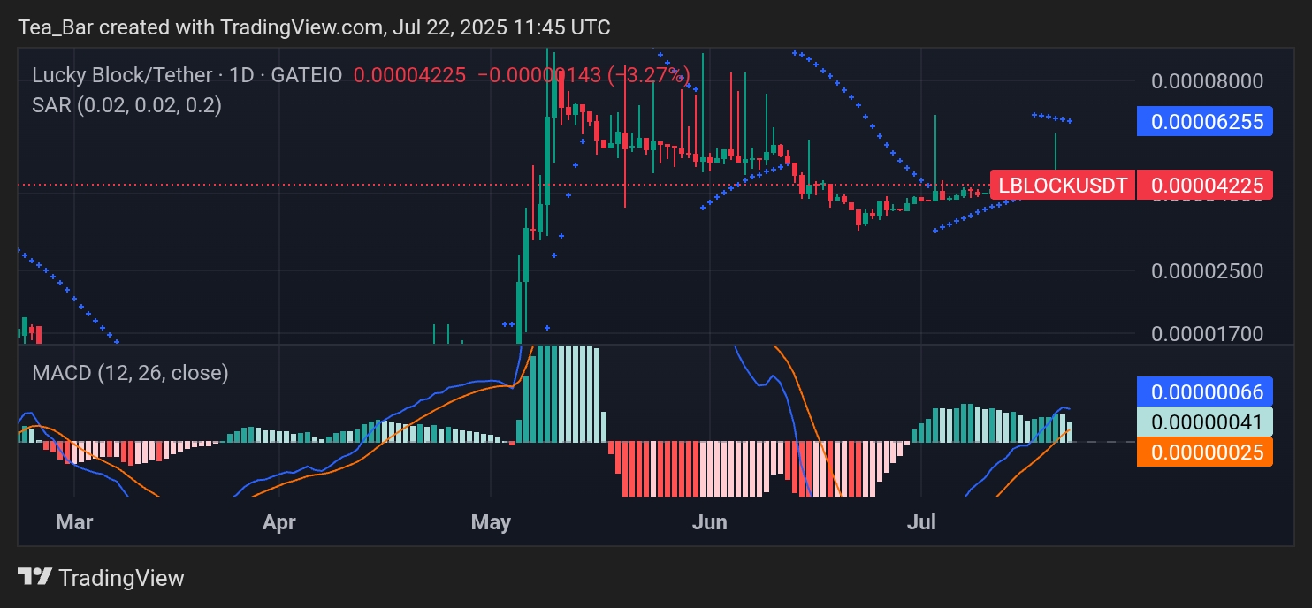
Task: Click the TradingView logo icon
Action: point(35,578)
